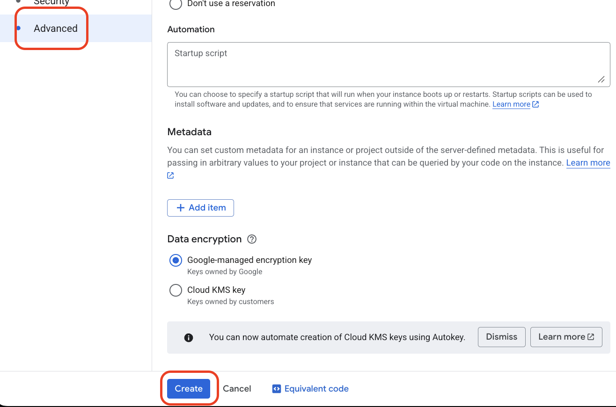Select the "Don't use a reservation" radio button
The image size is (616, 407).
click(x=176, y=4)
